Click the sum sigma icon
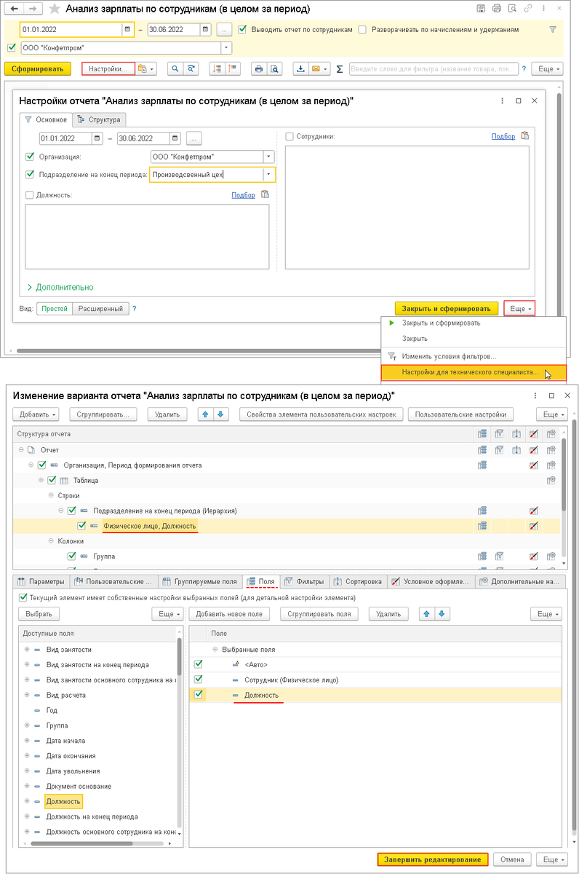Screen dimensions: 579x874 [340, 68]
